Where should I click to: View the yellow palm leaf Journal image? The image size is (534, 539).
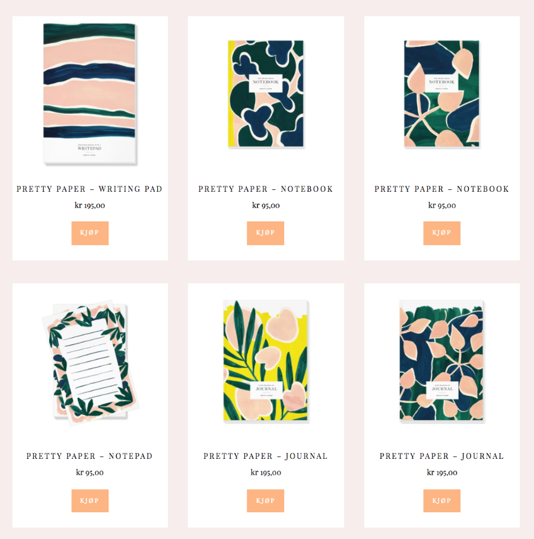(x=266, y=361)
